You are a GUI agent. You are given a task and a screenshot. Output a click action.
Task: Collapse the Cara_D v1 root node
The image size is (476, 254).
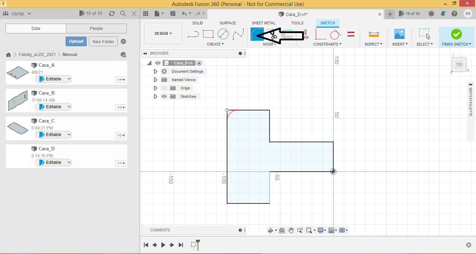(149, 63)
